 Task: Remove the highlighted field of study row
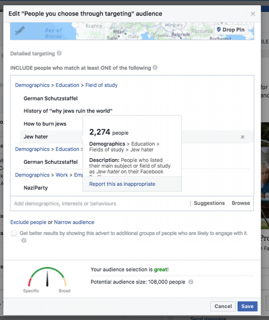tap(242, 137)
